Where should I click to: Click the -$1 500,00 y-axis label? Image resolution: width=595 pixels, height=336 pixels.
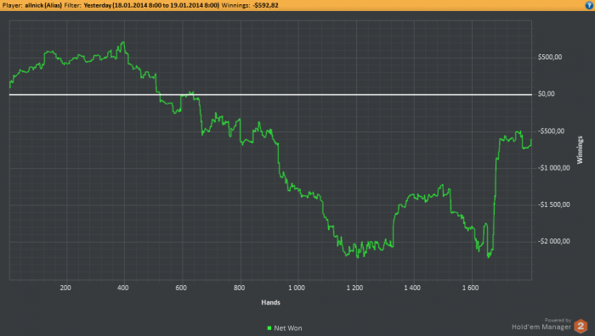pyautogui.click(x=553, y=204)
